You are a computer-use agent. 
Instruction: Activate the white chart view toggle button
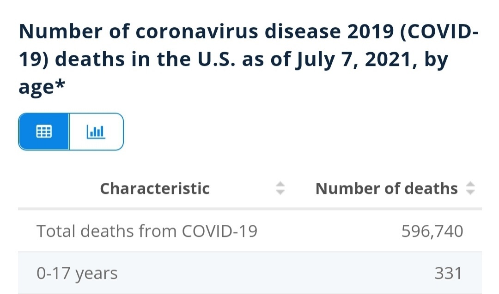click(96, 131)
